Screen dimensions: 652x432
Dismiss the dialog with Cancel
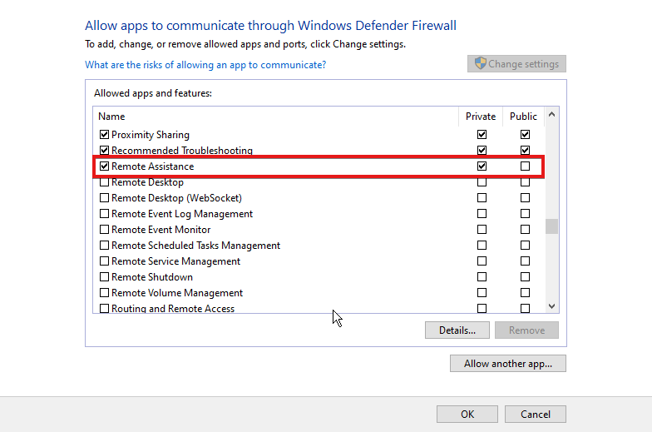(536, 415)
